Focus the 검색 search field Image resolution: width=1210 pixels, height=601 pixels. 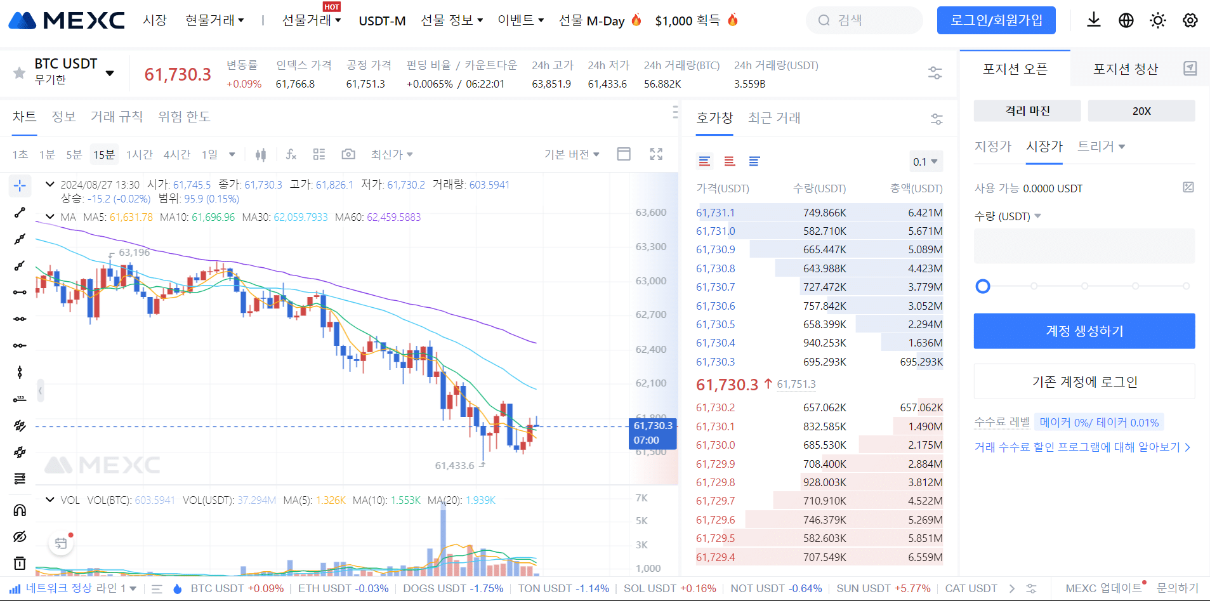click(864, 20)
